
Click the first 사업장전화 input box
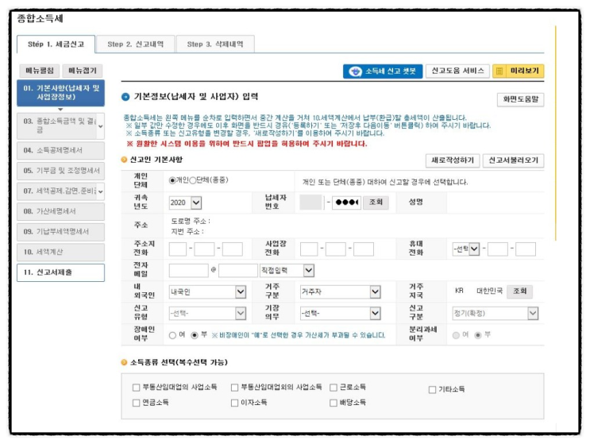[x=309, y=249]
